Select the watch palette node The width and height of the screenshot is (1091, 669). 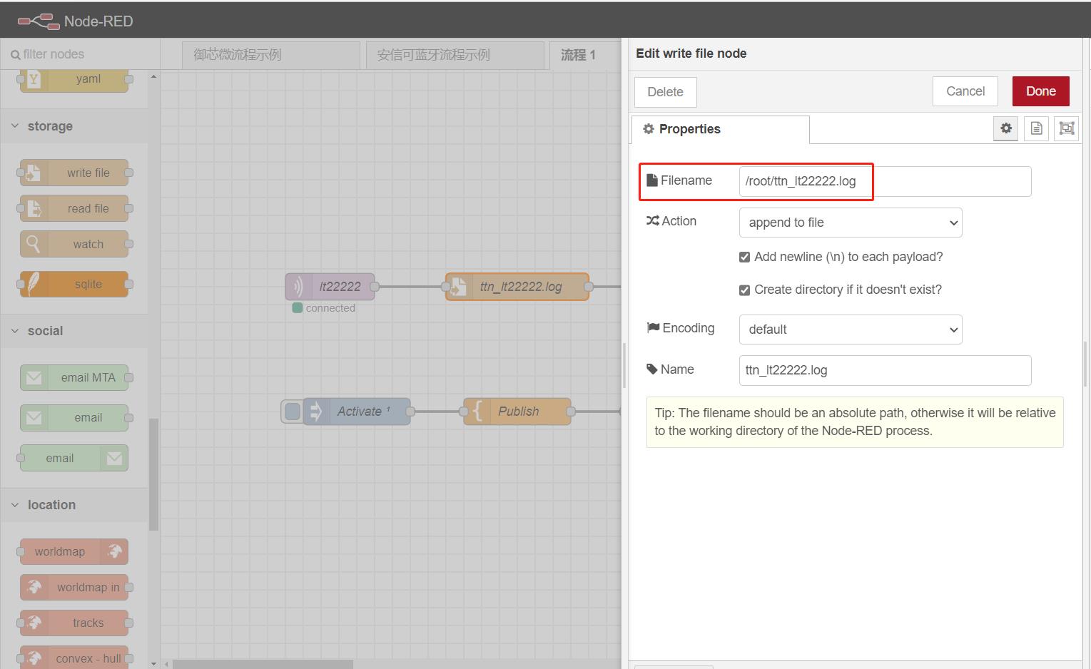[74, 244]
